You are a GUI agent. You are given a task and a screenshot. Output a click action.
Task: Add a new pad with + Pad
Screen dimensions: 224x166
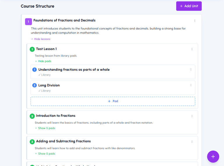click(113, 101)
